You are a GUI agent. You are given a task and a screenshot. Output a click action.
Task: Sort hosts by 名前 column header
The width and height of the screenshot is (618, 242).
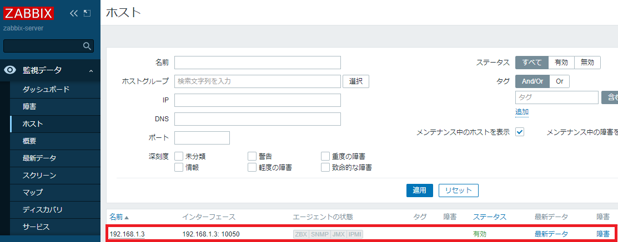pyautogui.click(x=118, y=217)
